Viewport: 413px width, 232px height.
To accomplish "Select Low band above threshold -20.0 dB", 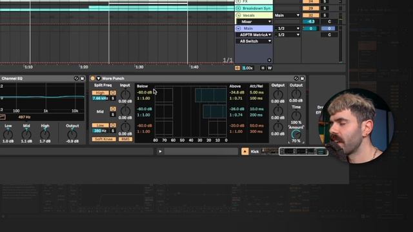I will point(237,126).
